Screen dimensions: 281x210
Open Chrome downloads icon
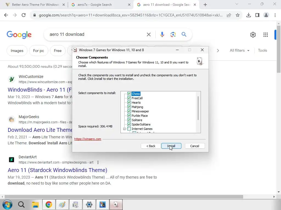coord(249,15)
